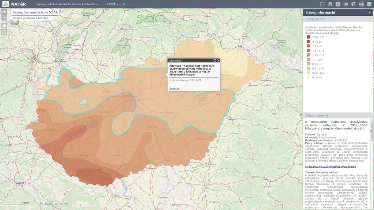Click the Réteginformáció panel title
The width and height of the screenshot is (374, 210).
(x=321, y=13)
